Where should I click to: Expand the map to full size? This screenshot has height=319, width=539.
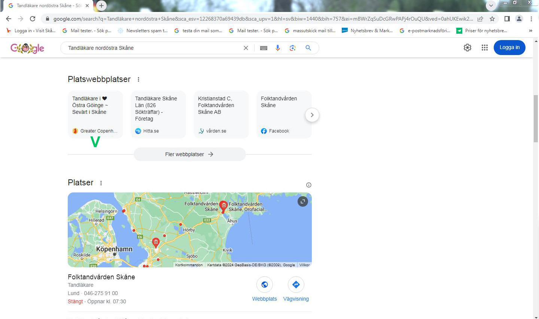[x=303, y=201]
